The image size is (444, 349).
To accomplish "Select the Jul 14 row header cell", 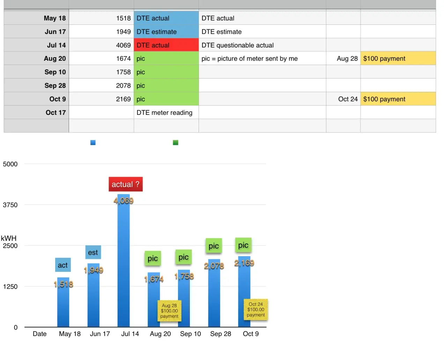I will [36, 45].
